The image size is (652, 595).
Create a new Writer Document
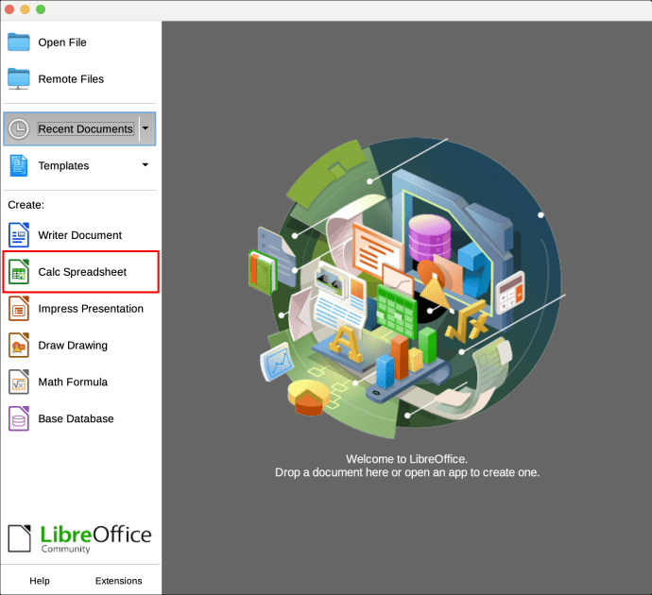click(80, 235)
